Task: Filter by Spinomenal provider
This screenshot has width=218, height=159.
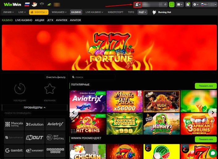Action: [14, 137]
